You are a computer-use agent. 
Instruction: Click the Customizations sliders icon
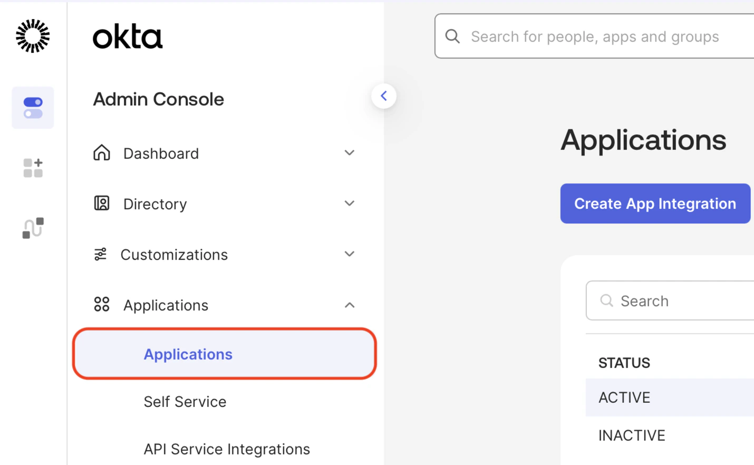101,254
